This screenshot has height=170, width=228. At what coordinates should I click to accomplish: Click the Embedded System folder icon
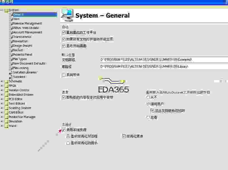click(6, 95)
